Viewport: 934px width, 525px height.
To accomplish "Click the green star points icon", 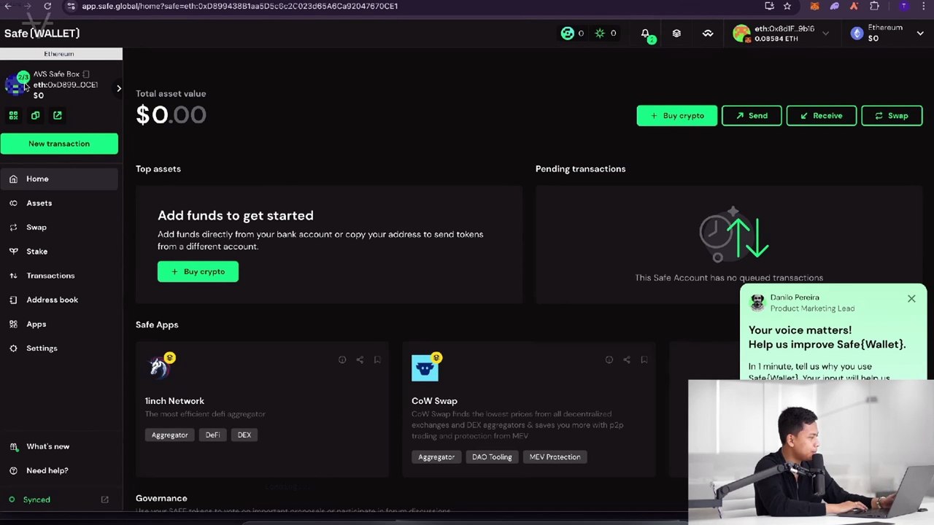I will coord(600,34).
